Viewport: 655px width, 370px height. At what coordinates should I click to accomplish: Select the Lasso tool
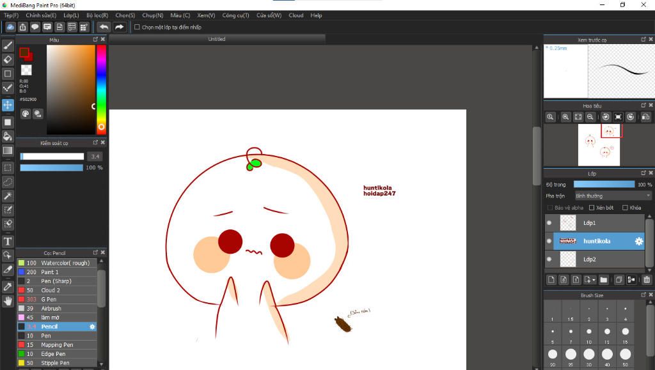[x=8, y=182]
